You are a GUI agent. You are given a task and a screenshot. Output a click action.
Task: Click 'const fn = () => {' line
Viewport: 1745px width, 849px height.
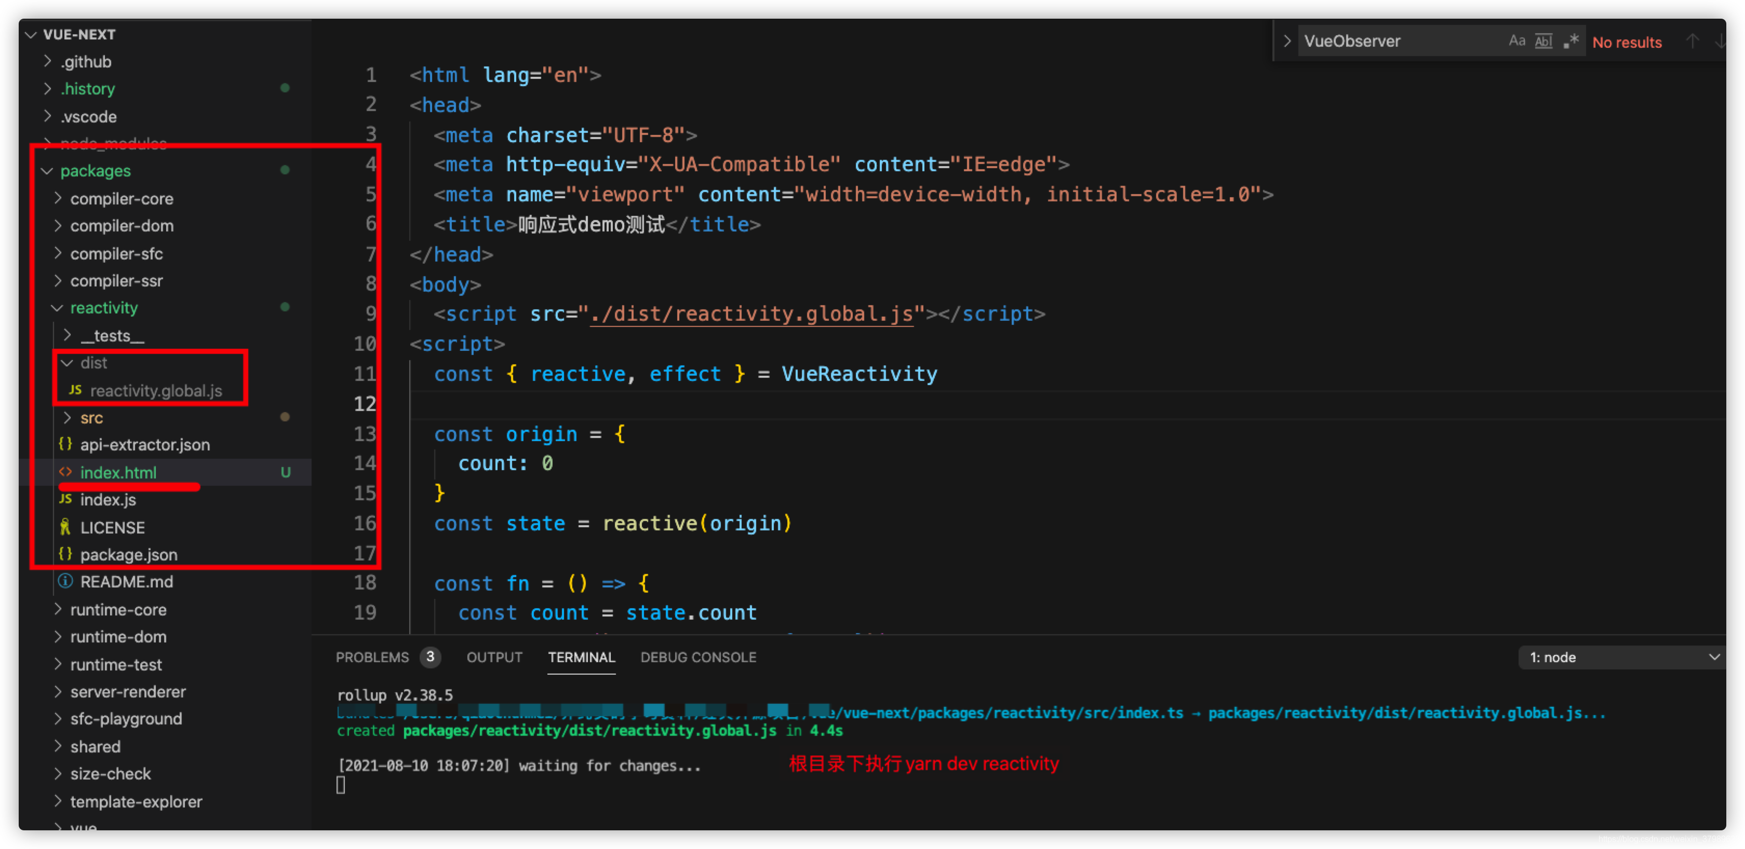(x=542, y=583)
